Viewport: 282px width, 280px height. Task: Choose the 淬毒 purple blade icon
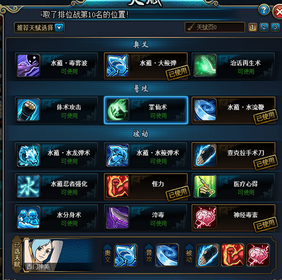[117, 218]
